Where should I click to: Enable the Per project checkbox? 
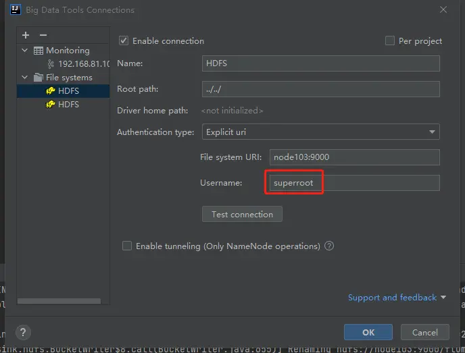click(390, 40)
